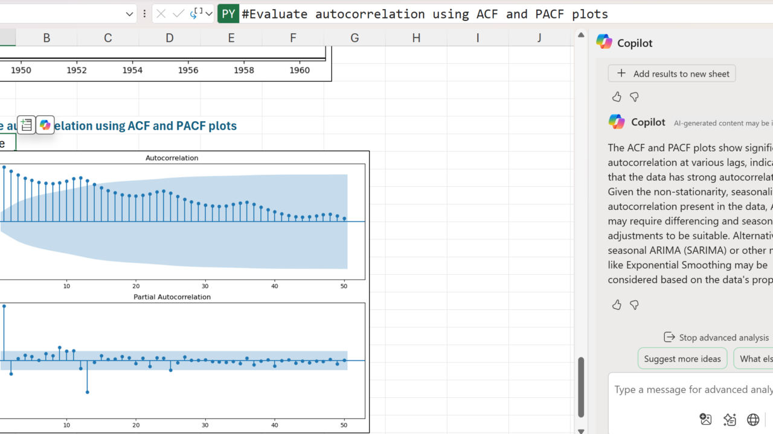Open the prompt suggestions sparkle icon
Screen dimensions: 773x434
(x=730, y=420)
